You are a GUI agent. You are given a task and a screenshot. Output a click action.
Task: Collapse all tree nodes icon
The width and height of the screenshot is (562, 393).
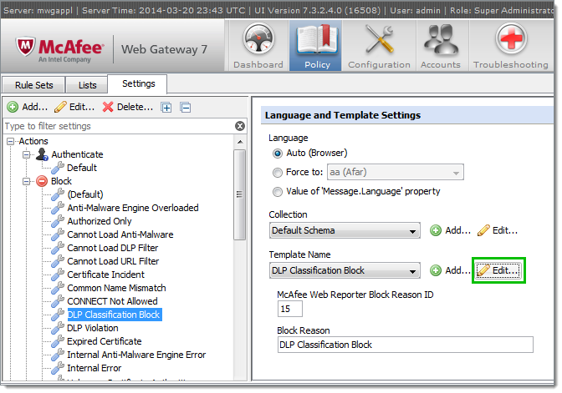point(186,107)
